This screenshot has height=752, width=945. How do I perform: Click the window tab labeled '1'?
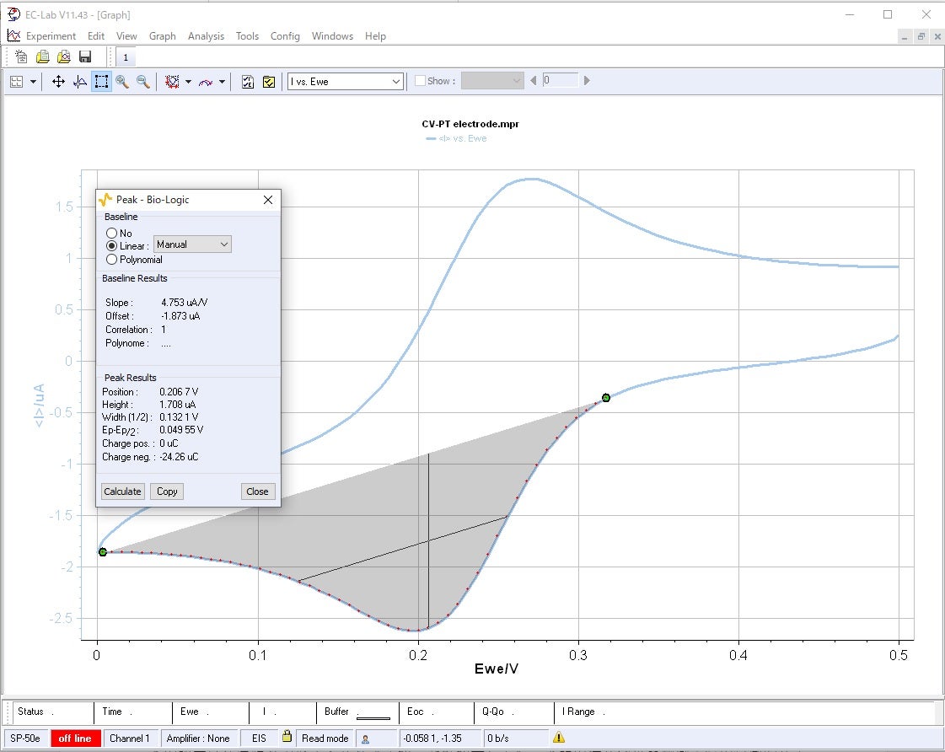point(126,57)
